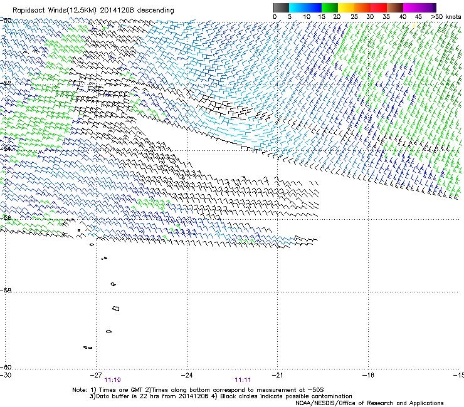The width and height of the screenshot is (464, 407).
Task: Click the green 15-20 knots legend segment
Action: pyautogui.click(x=330, y=8)
